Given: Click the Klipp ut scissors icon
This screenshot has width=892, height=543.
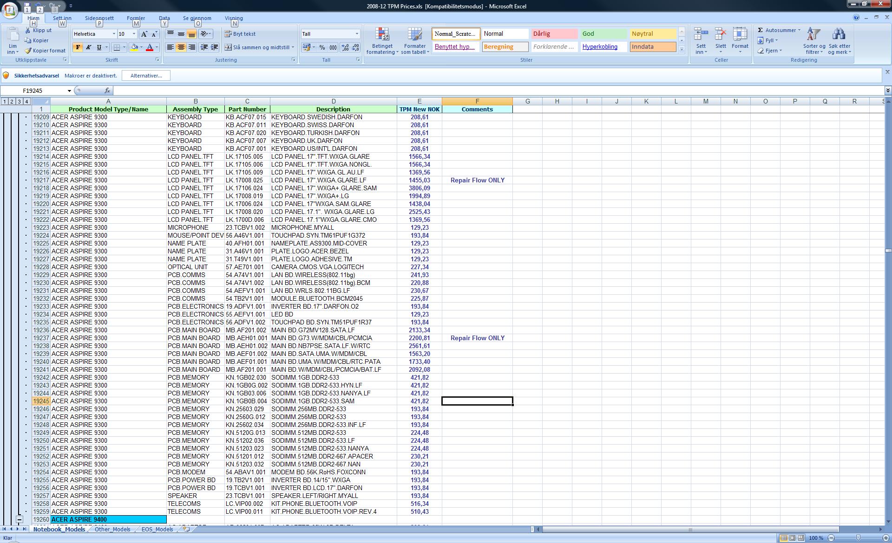Looking at the screenshot, I should click(27, 30).
